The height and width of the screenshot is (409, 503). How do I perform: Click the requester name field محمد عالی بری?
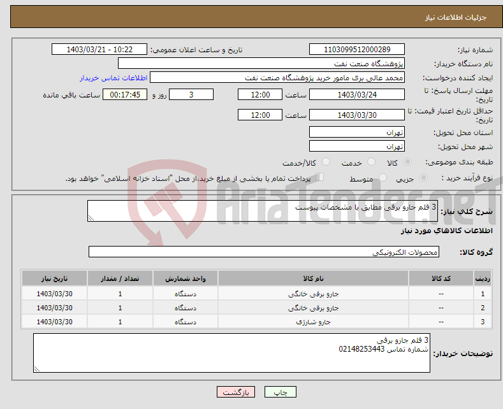[277, 78]
